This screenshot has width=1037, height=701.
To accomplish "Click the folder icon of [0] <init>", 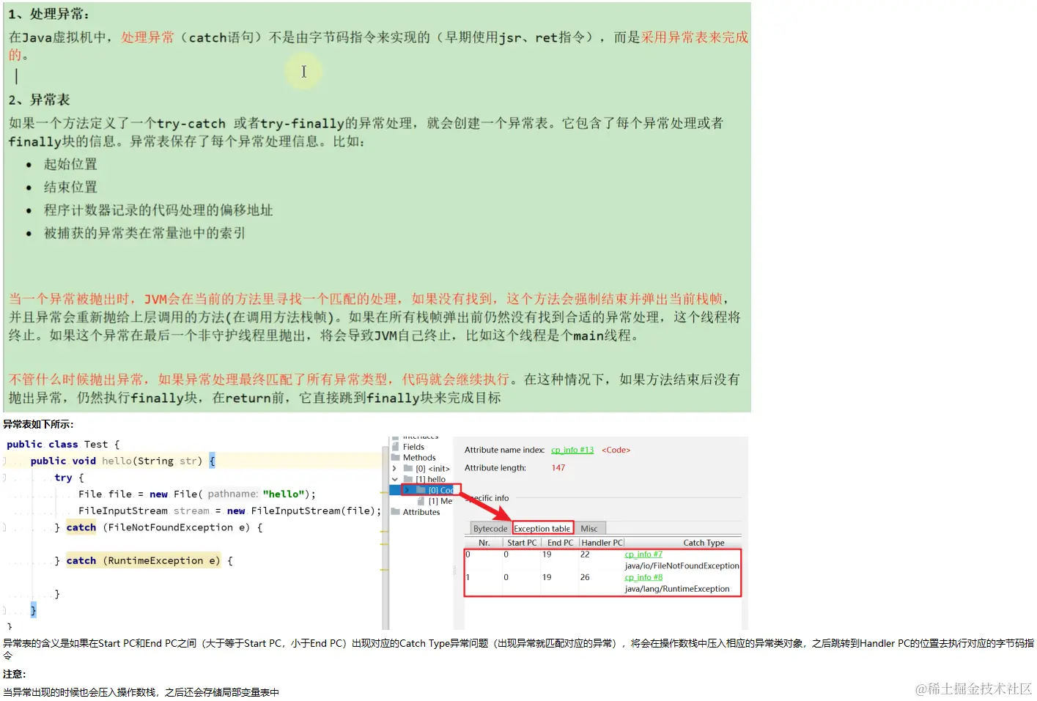I will click(408, 468).
